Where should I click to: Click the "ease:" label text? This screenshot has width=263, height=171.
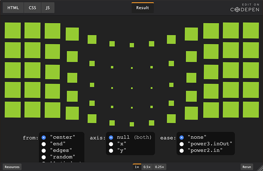click(168, 138)
